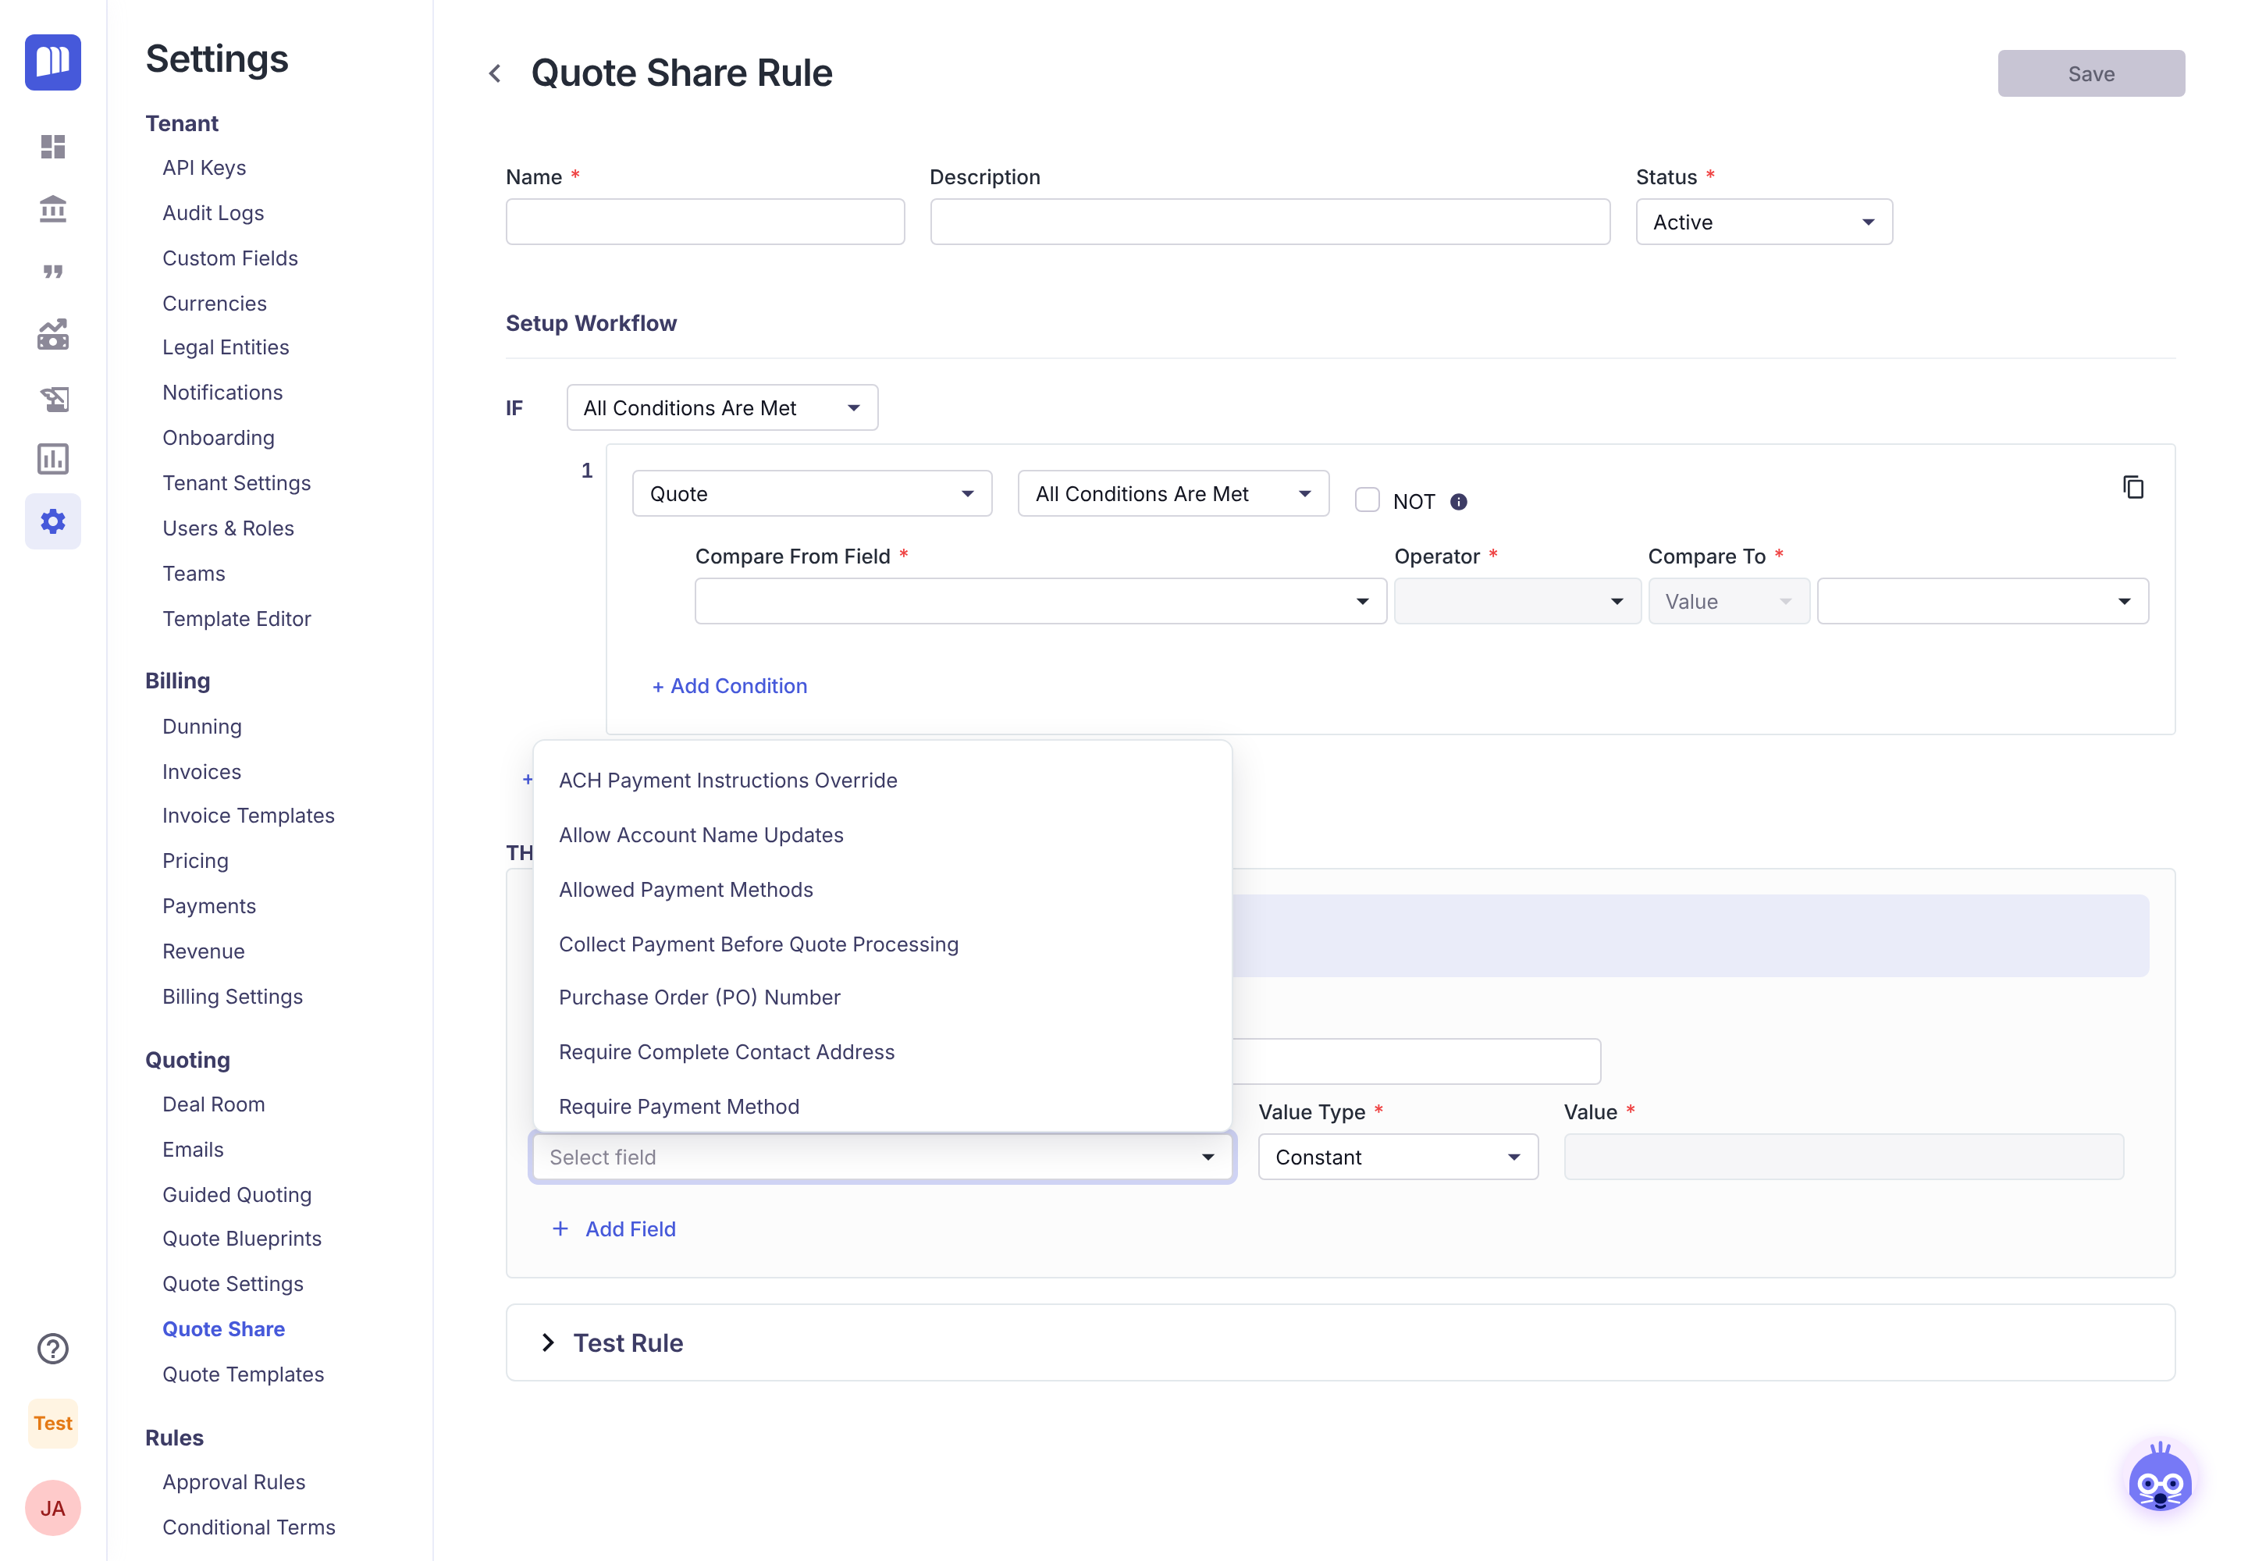The width and height of the screenshot is (2248, 1561).
Task: Open Quote Settings in the sidebar
Action: (x=233, y=1284)
